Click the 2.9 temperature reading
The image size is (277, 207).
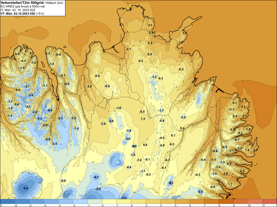pos(26,47)
